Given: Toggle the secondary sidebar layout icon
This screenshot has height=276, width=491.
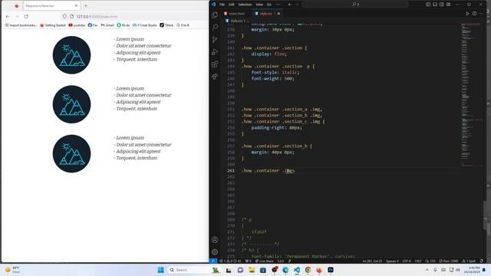Looking at the screenshot, I should point(442,5).
